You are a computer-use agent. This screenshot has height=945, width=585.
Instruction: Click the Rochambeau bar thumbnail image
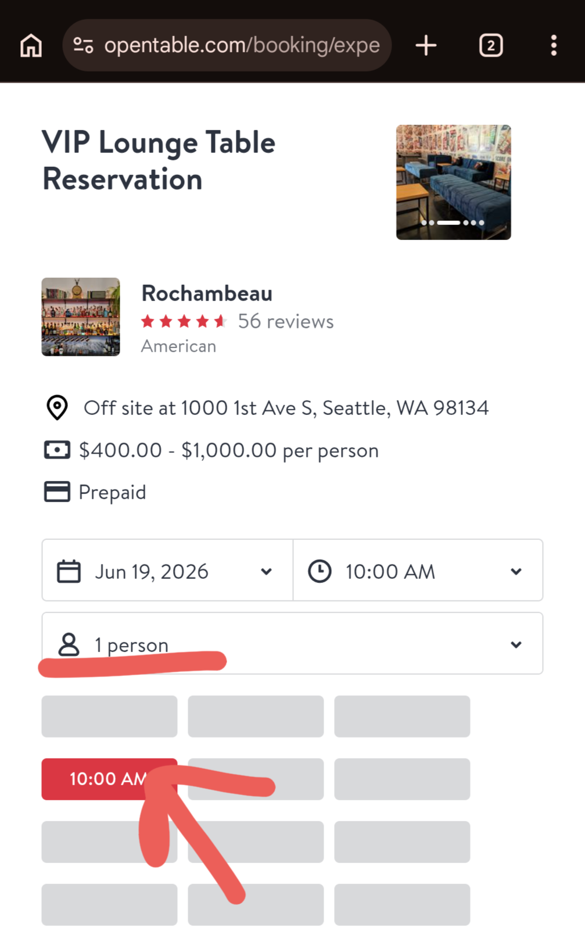(x=81, y=317)
